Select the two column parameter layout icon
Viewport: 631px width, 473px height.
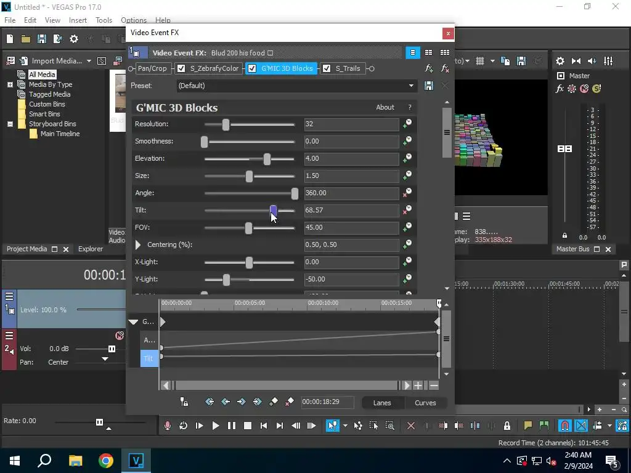click(429, 53)
